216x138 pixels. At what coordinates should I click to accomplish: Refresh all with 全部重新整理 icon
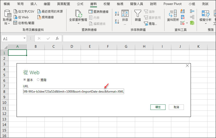point(78,14)
